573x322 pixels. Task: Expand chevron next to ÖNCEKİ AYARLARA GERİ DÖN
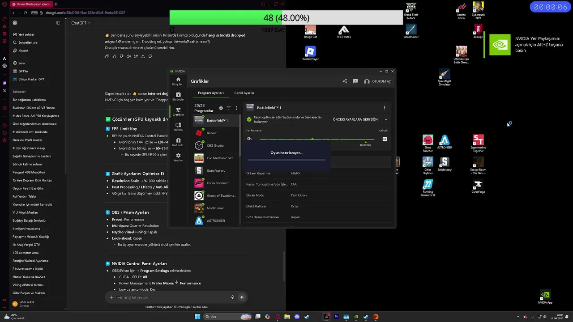(386, 119)
